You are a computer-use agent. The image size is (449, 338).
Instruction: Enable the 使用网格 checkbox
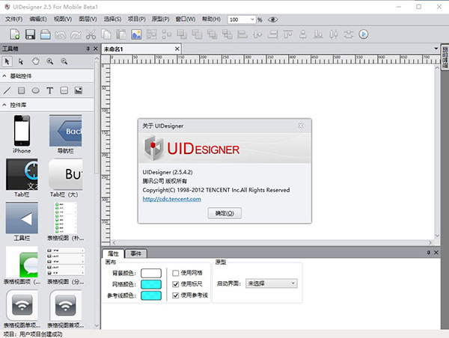click(x=176, y=273)
